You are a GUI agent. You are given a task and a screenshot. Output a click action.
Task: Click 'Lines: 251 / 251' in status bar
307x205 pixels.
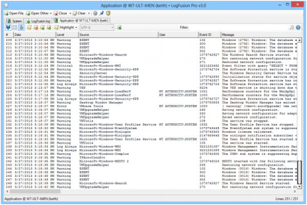click(287, 199)
